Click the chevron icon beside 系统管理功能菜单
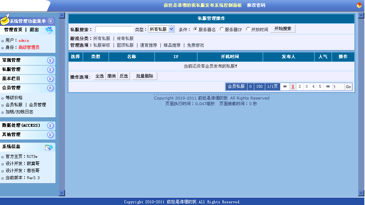This screenshot has height=205, width=365. (x=50, y=21)
